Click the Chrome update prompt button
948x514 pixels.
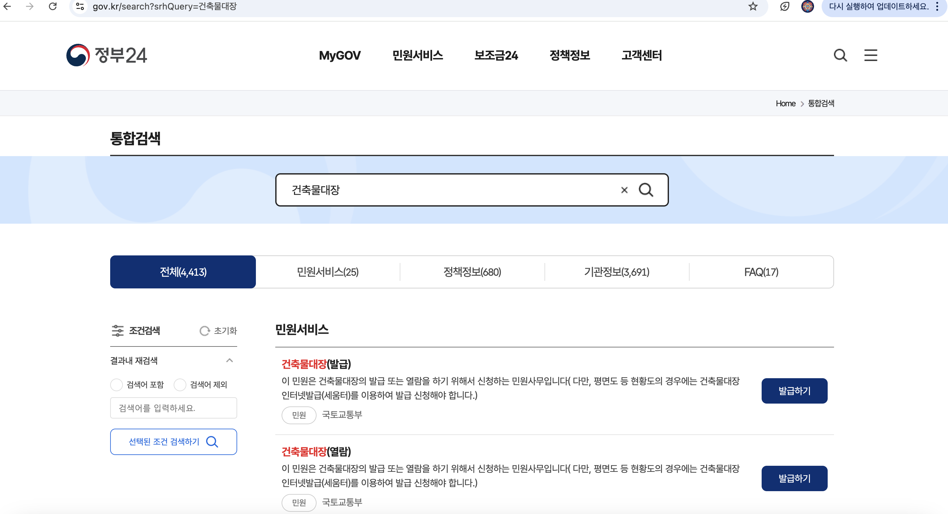(x=878, y=6)
